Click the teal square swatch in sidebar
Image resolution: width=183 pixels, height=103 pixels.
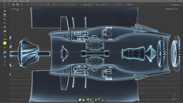[x=5, y=52]
